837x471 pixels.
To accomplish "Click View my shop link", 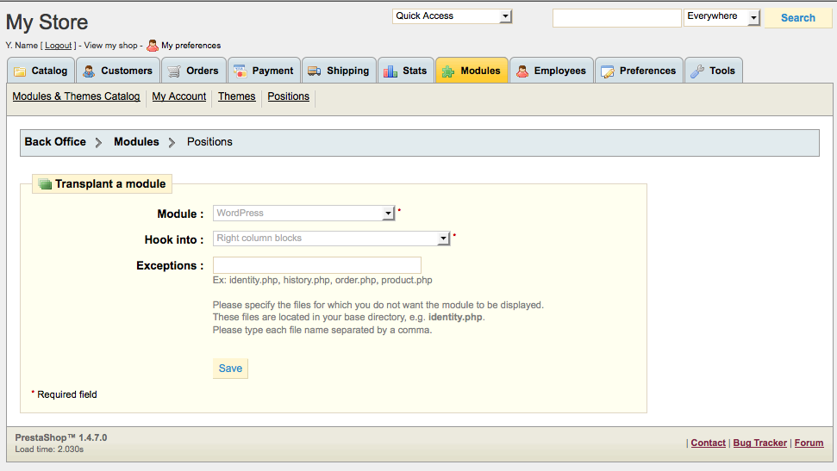I will coord(110,46).
